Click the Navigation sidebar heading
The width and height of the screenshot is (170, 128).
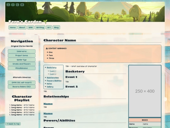click(x=22, y=41)
